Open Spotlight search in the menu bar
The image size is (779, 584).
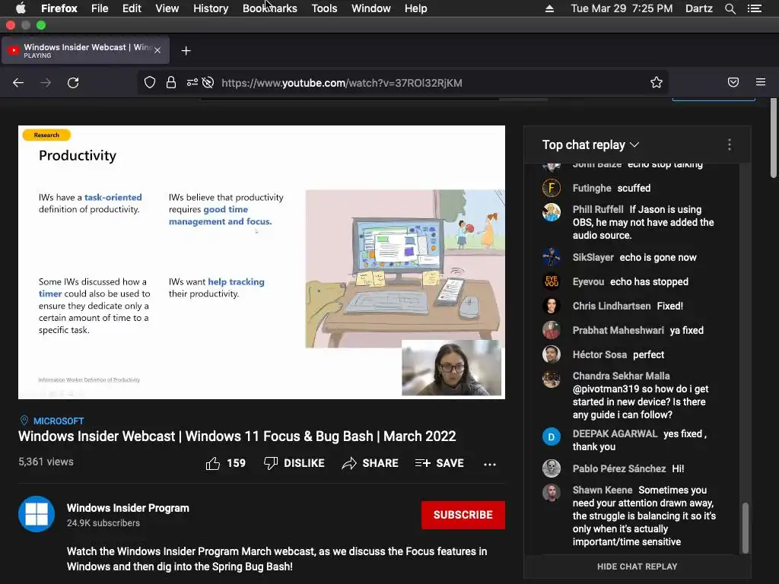[x=730, y=8]
